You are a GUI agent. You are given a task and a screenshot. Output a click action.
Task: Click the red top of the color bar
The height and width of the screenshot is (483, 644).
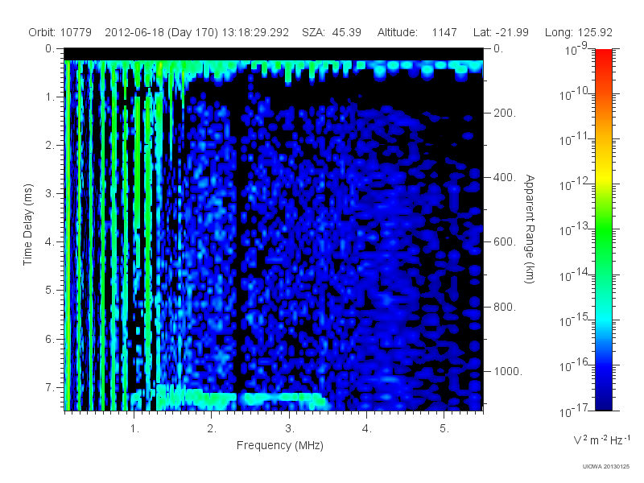(x=604, y=56)
